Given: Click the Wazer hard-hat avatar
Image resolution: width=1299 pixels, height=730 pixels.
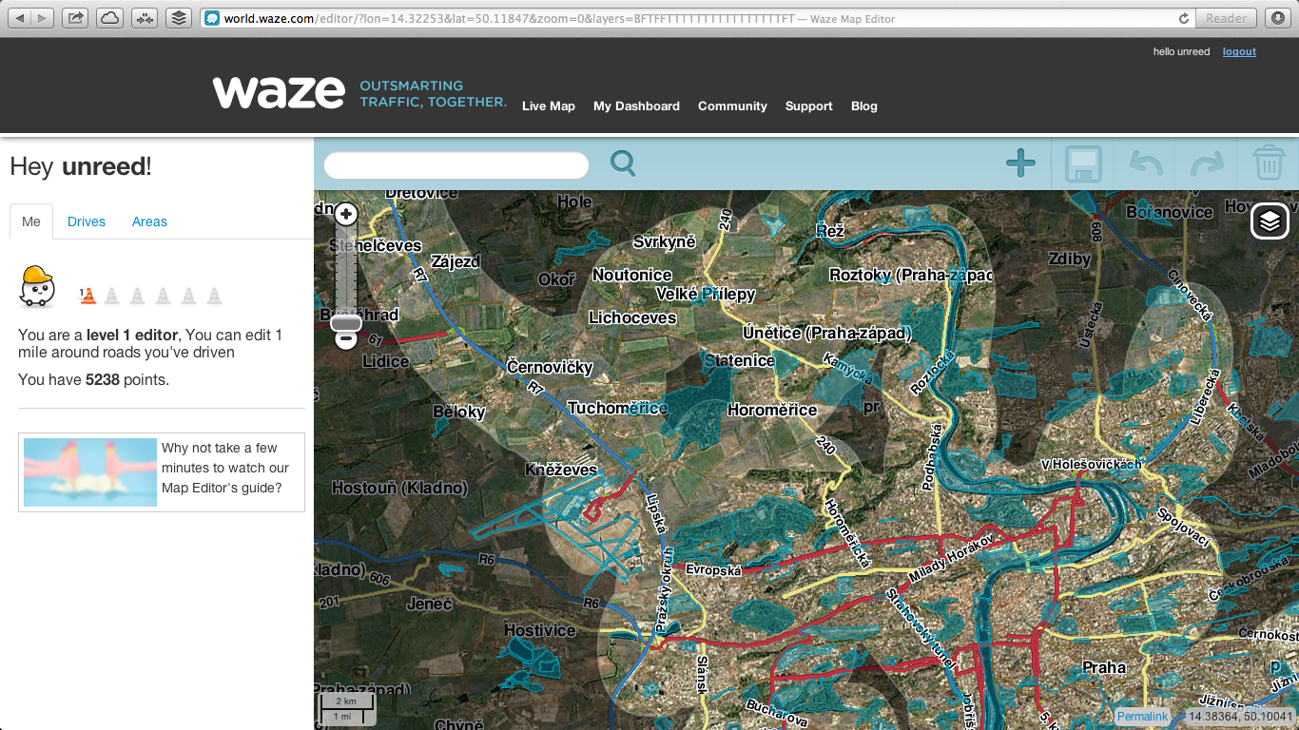Looking at the screenshot, I should [x=36, y=287].
